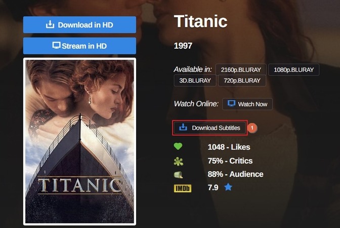The width and height of the screenshot is (340, 228).
Task: Select the 2160p.BLURAY quality option
Action: pyautogui.click(x=240, y=69)
